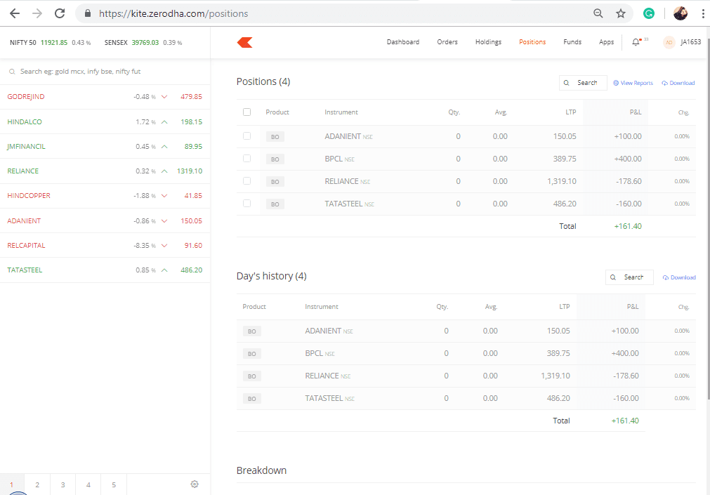Click the Positions total +161.40

[x=628, y=227]
